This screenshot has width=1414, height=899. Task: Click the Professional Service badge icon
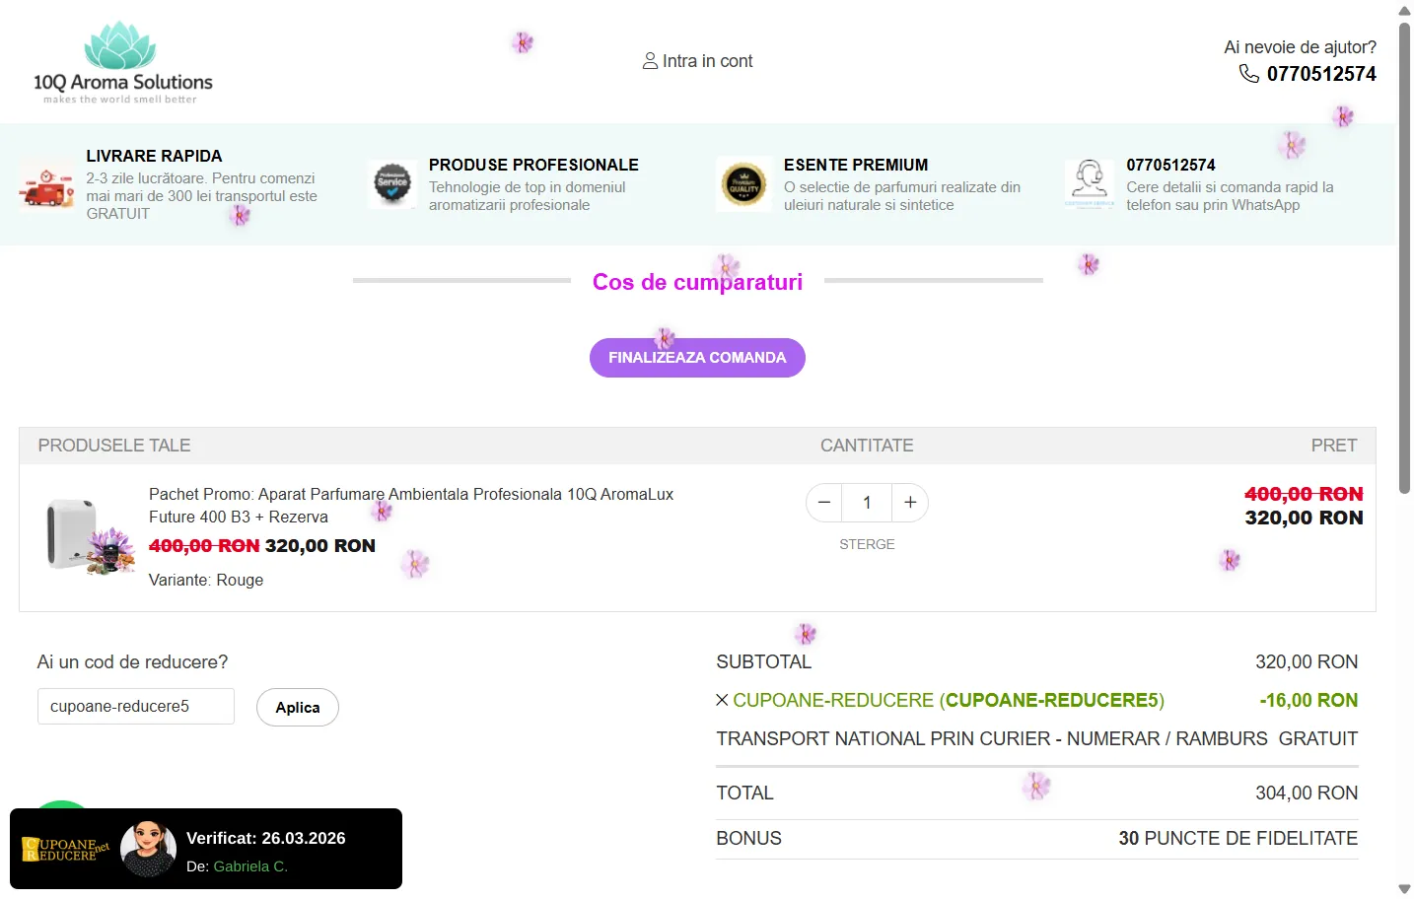(x=392, y=183)
